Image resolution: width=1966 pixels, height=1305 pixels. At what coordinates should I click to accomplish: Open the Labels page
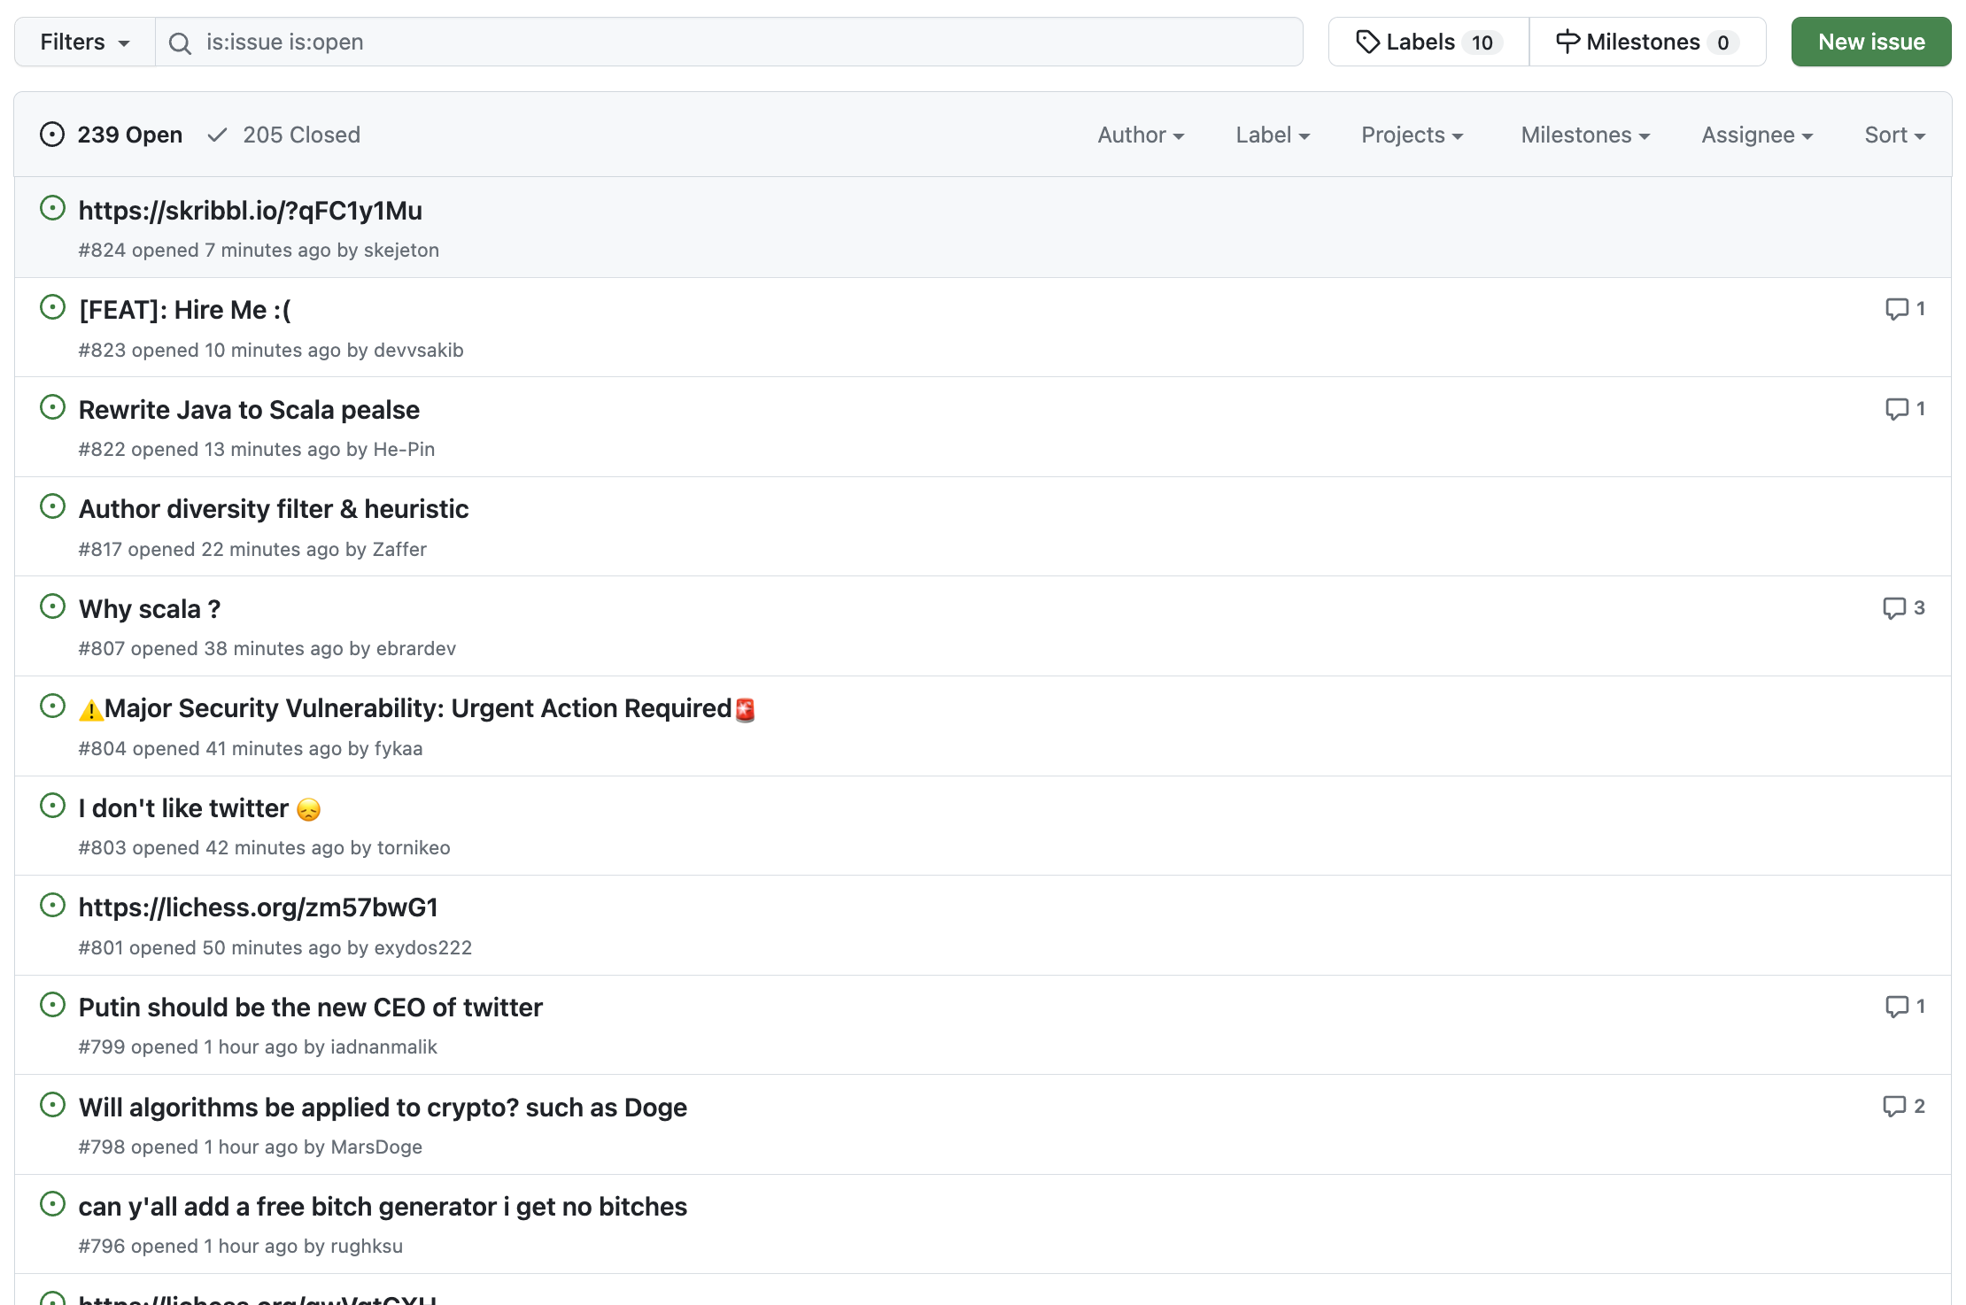[x=1428, y=42]
